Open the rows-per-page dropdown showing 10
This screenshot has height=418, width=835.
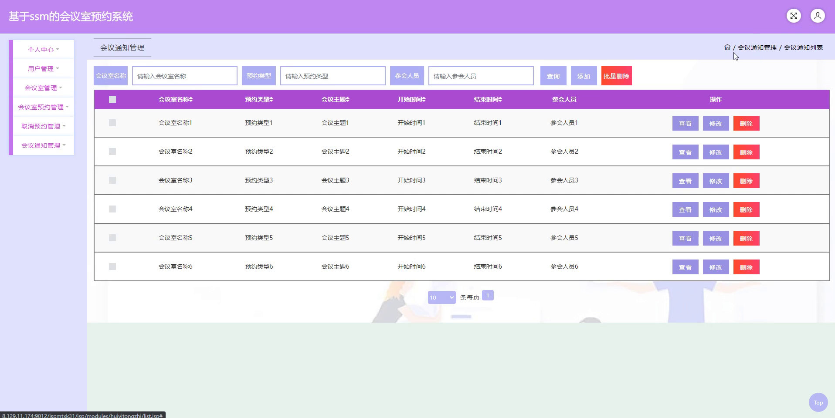tap(441, 297)
